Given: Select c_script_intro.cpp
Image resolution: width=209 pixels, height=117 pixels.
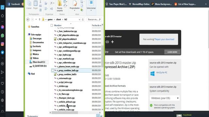Looking at the screenshot, I should coord(65,82).
